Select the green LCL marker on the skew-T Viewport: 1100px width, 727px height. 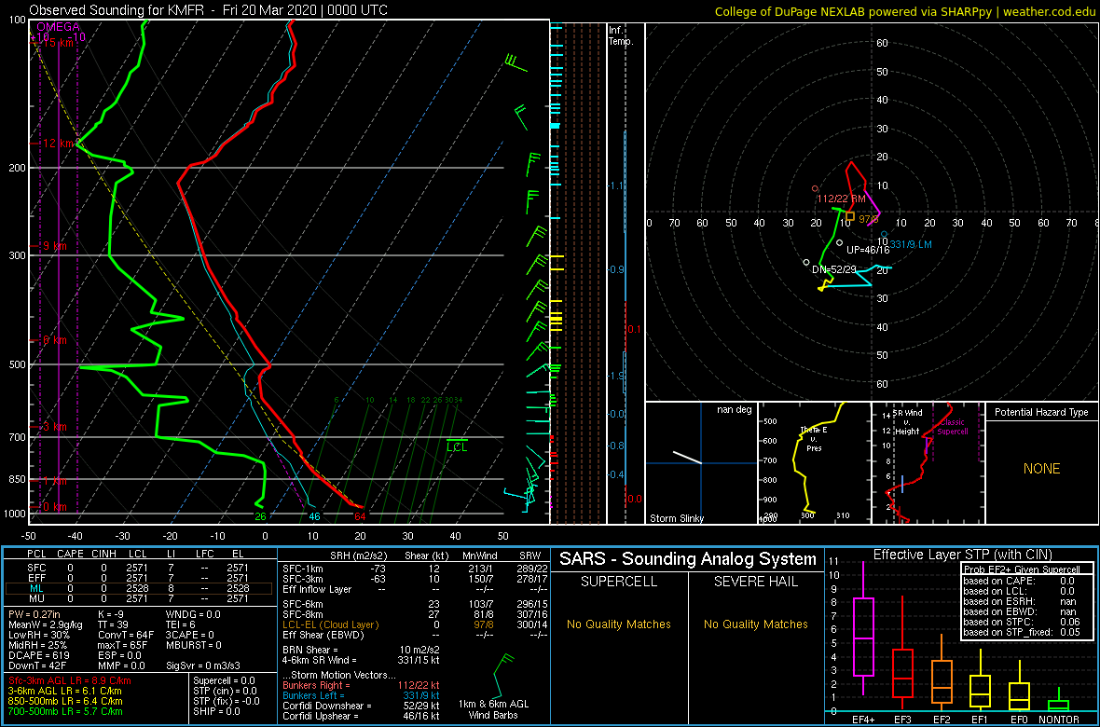coord(457,445)
